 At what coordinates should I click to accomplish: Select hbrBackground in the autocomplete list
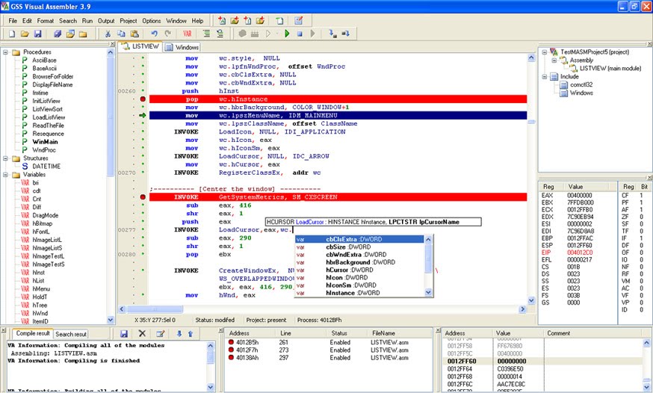(360, 262)
